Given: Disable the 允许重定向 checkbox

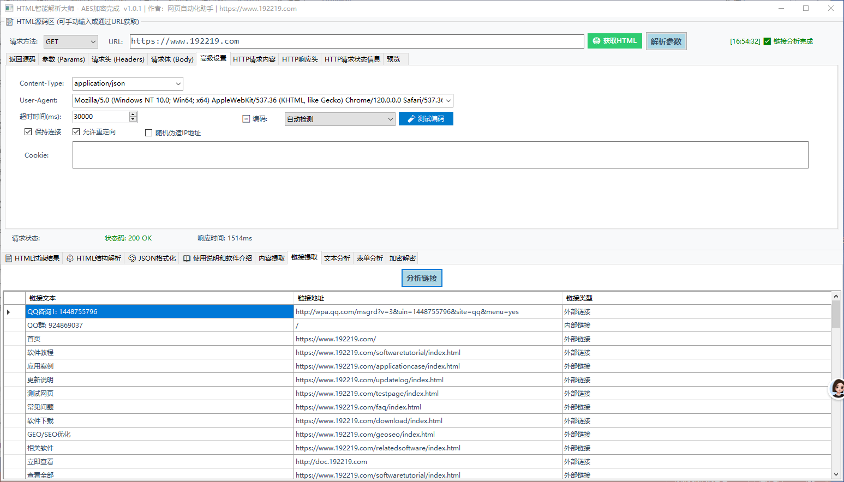Looking at the screenshot, I should pos(76,132).
